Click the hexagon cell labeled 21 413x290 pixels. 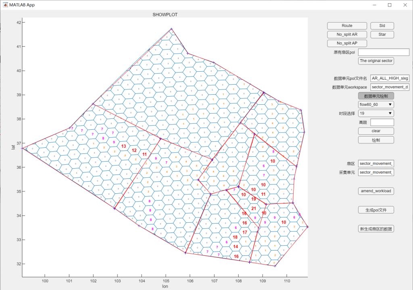tap(254, 208)
